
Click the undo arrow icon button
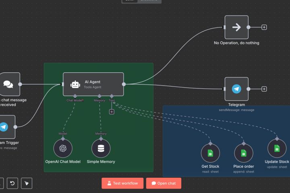click(x=12, y=183)
